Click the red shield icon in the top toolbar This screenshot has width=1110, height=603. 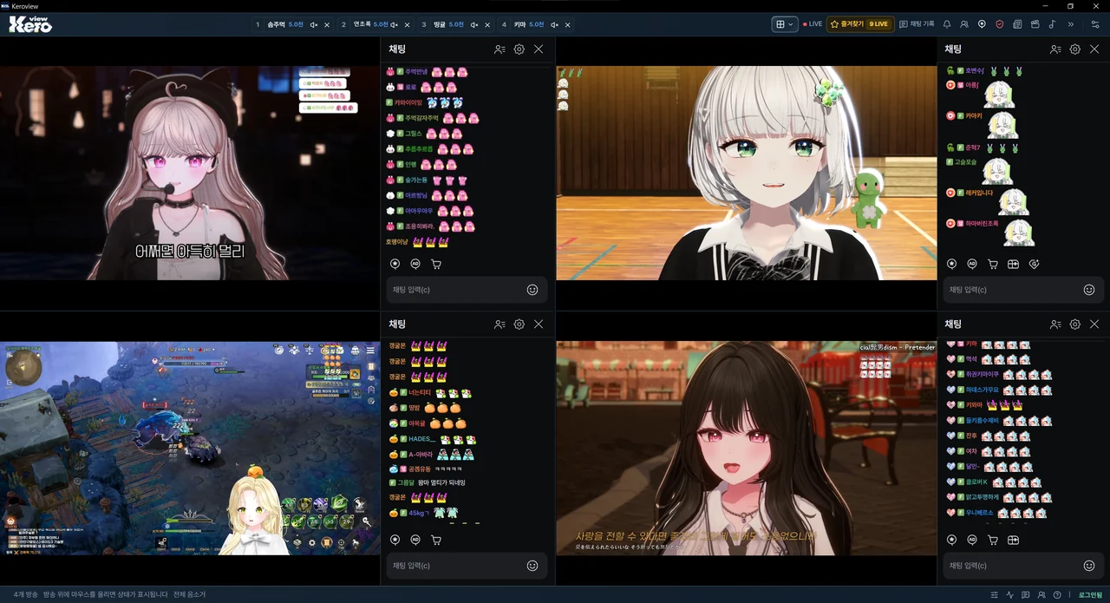(999, 24)
